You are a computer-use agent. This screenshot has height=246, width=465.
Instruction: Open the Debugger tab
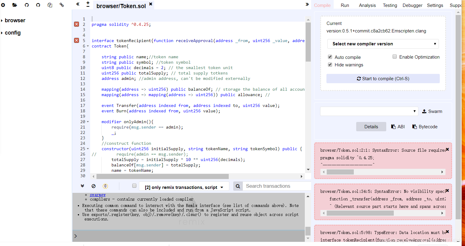pyautogui.click(x=412, y=5)
